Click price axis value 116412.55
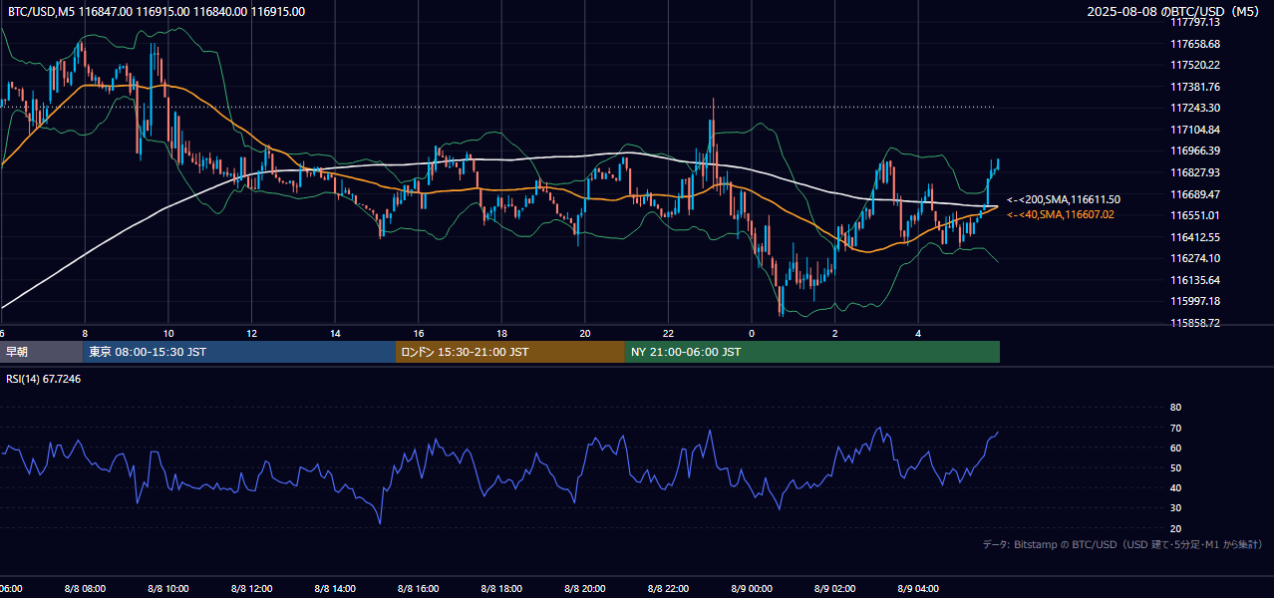 click(x=1195, y=237)
